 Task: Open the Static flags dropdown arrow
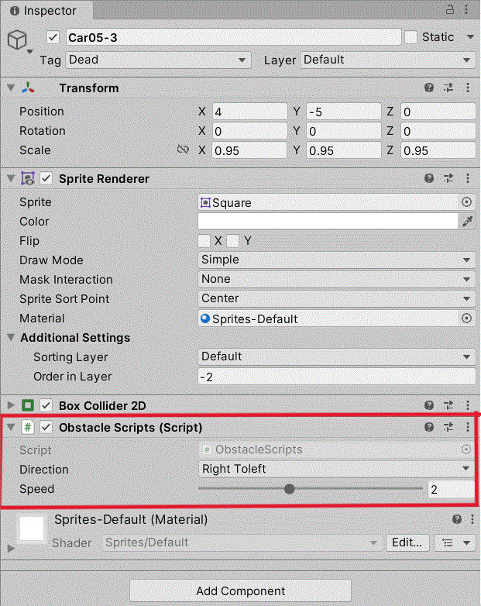click(x=470, y=37)
